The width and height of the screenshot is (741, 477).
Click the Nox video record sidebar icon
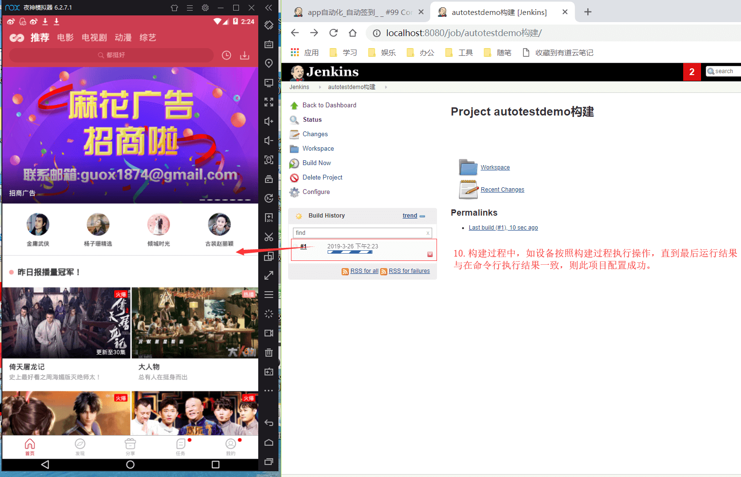pyautogui.click(x=269, y=333)
